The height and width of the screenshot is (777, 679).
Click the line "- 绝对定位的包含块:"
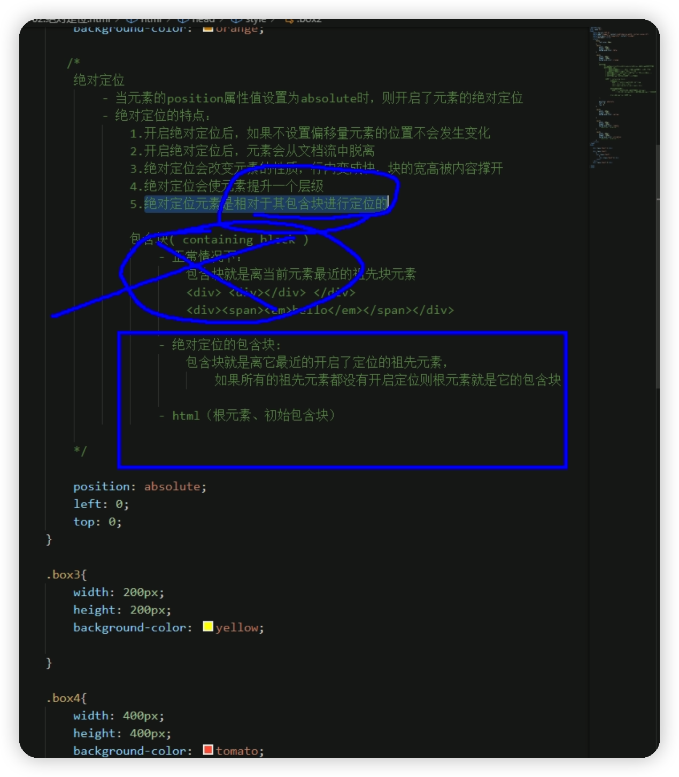[220, 345]
